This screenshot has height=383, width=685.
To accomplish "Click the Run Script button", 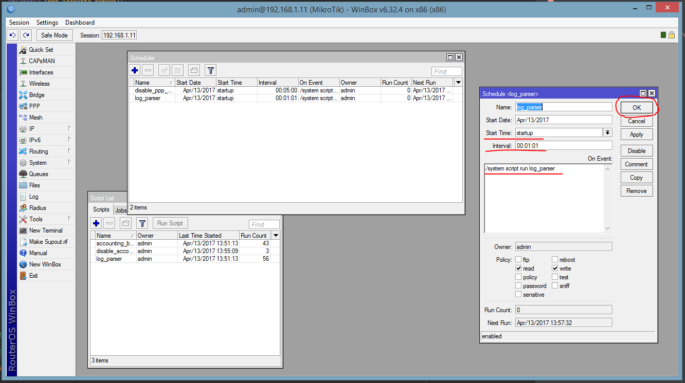I will pyautogui.click(x=170, y=223).
